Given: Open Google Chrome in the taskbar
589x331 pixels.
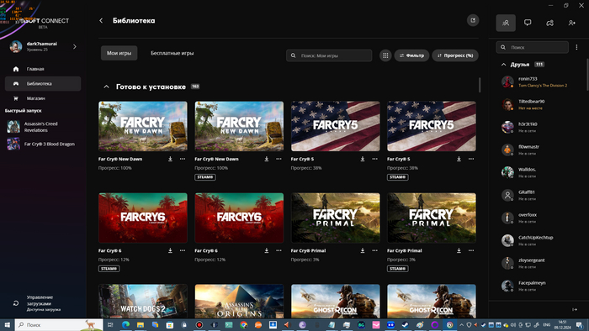Looking at the screenshot, I should (243, 324).
